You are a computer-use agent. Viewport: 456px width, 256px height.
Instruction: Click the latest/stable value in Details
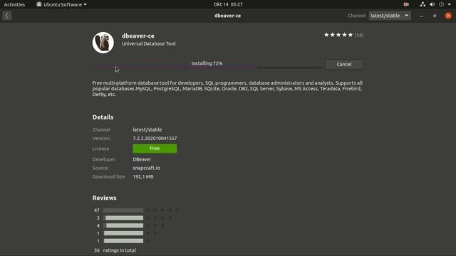147,129
